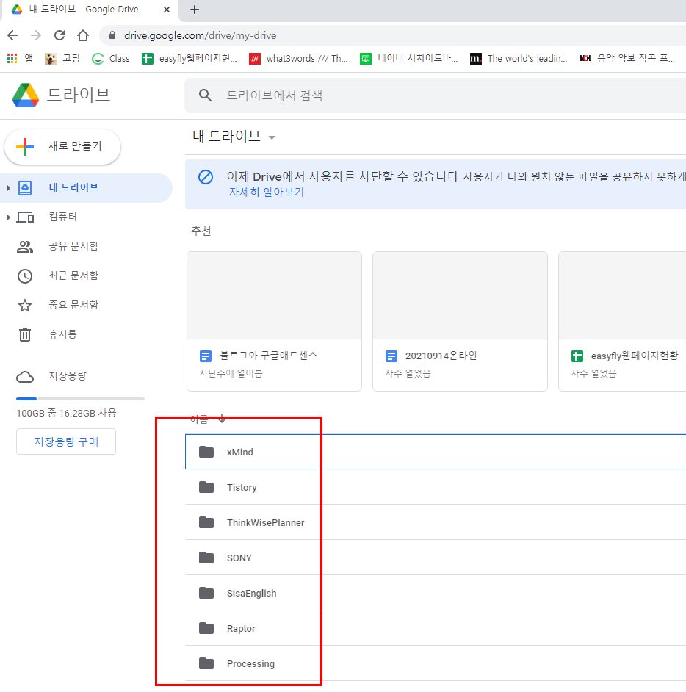Click the Raptor folder icon
Image resolution: width=686 pixels, height=692 pixels.
tap(206, 628)
